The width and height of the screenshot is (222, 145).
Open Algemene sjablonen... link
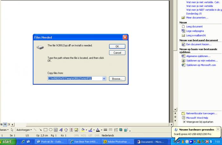coord(198,56)
